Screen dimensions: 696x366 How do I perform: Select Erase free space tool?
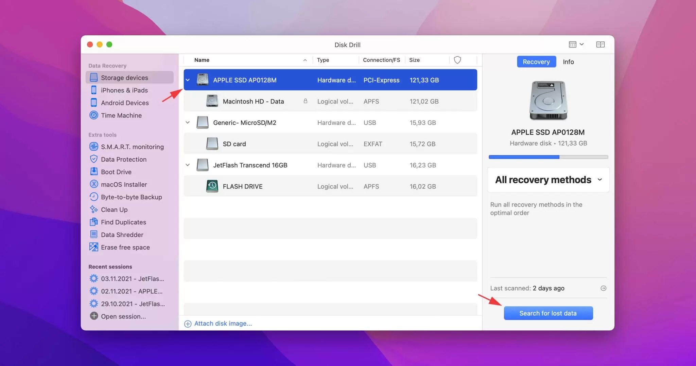click(x=125, y=247)
